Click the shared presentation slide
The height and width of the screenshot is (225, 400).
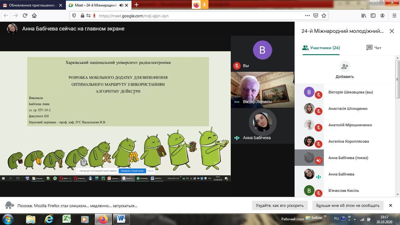click(115, 116)
